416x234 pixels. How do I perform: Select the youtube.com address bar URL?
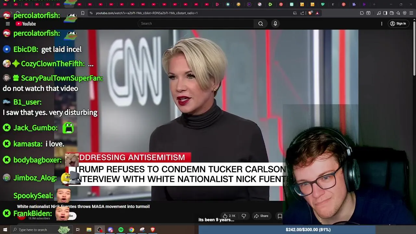[147, 13]
